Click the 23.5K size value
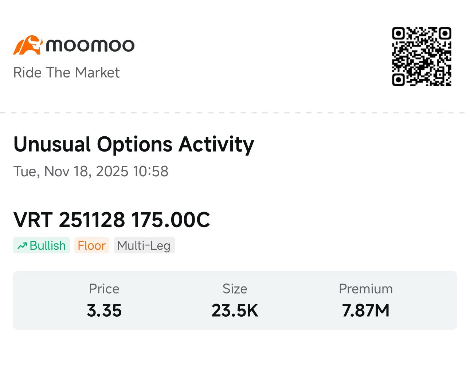The image size is (470, 365). tap(235, 310)
